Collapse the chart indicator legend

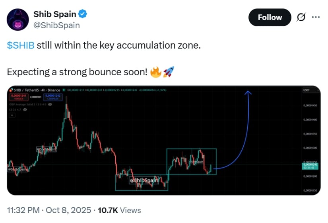pos(13,115)
